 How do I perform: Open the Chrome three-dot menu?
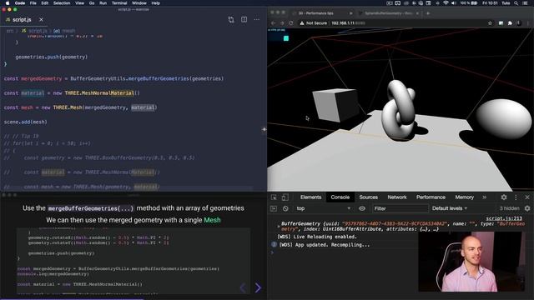tap(528, 23)
